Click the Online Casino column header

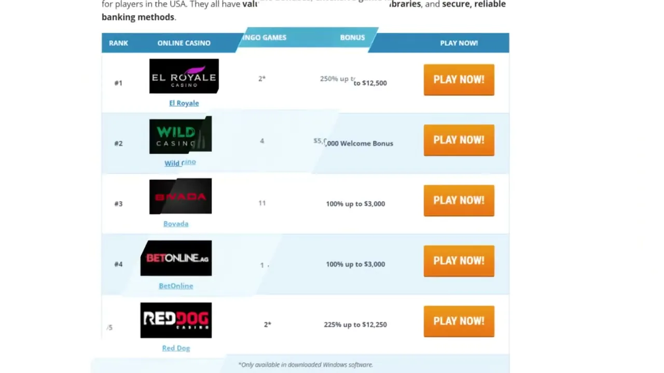pyautogui.click(x=184, y=43)
